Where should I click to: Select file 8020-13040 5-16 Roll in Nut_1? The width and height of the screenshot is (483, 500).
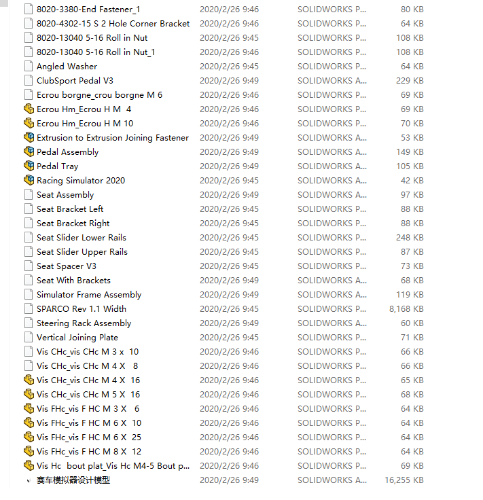(96, 52)
